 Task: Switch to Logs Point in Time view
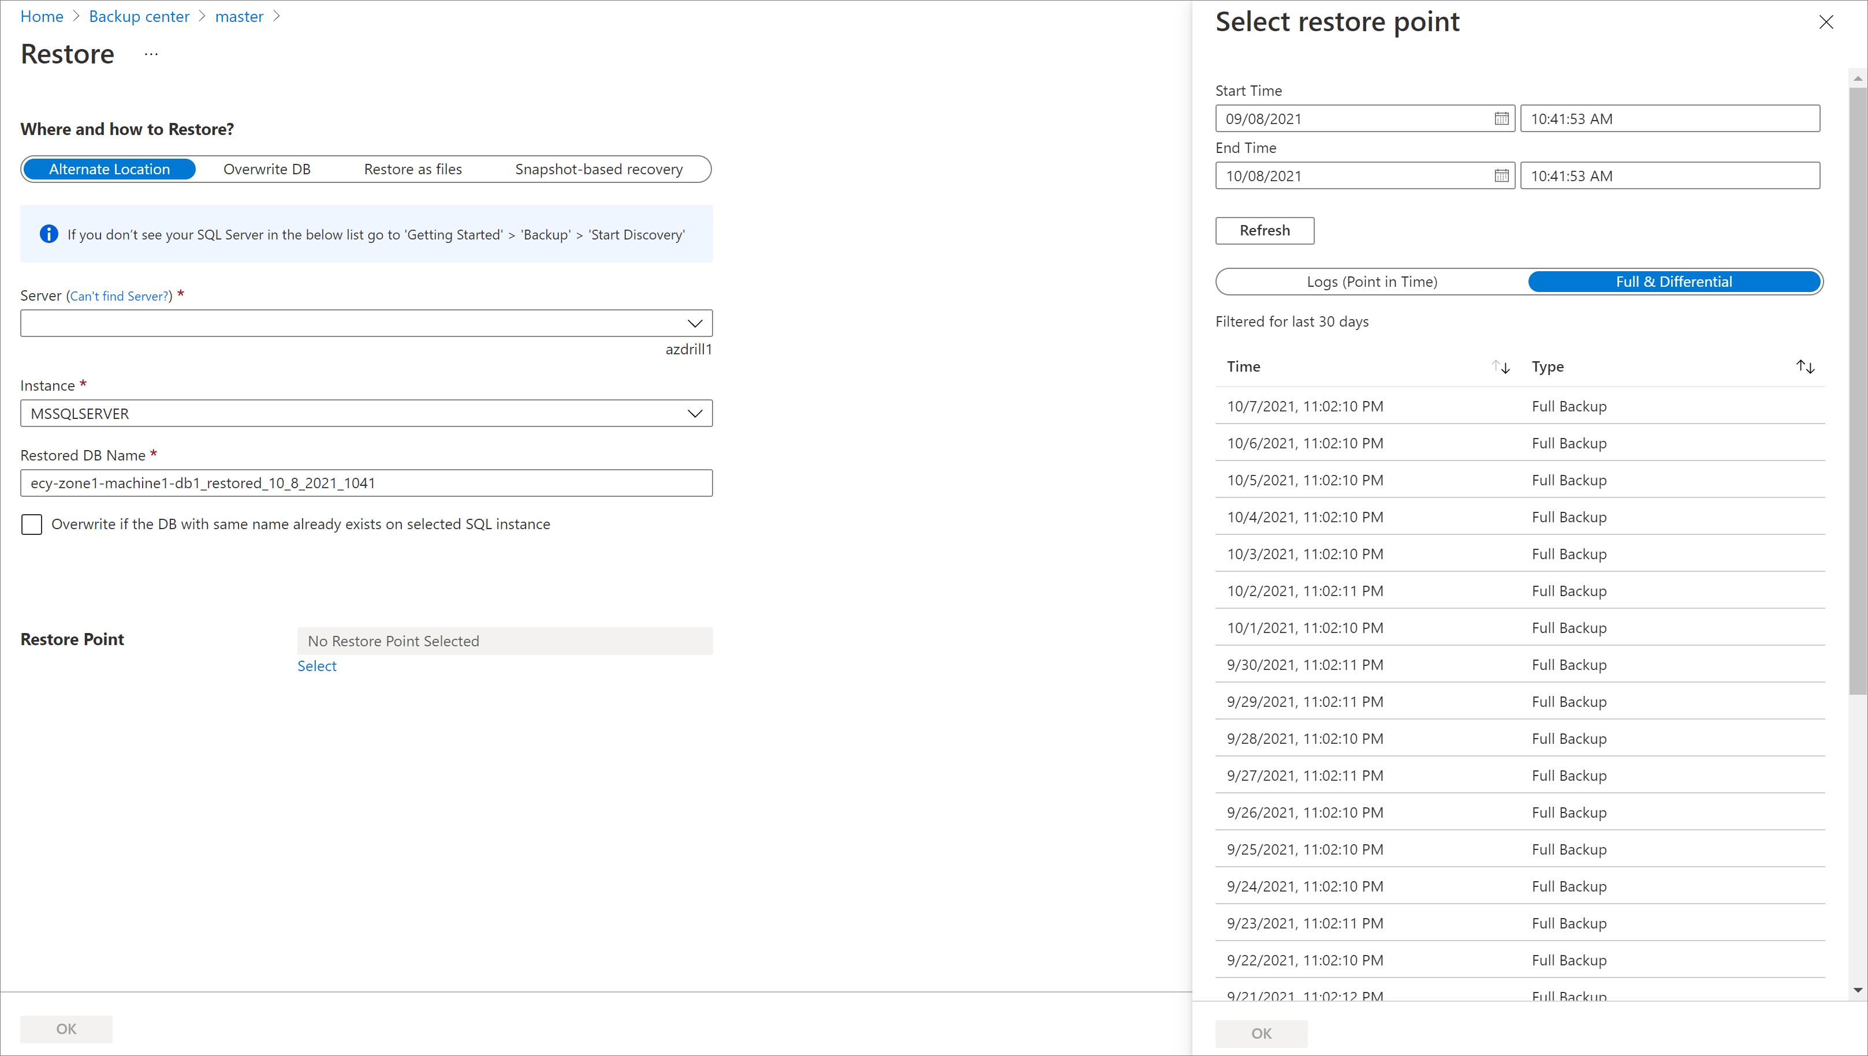1371,280
